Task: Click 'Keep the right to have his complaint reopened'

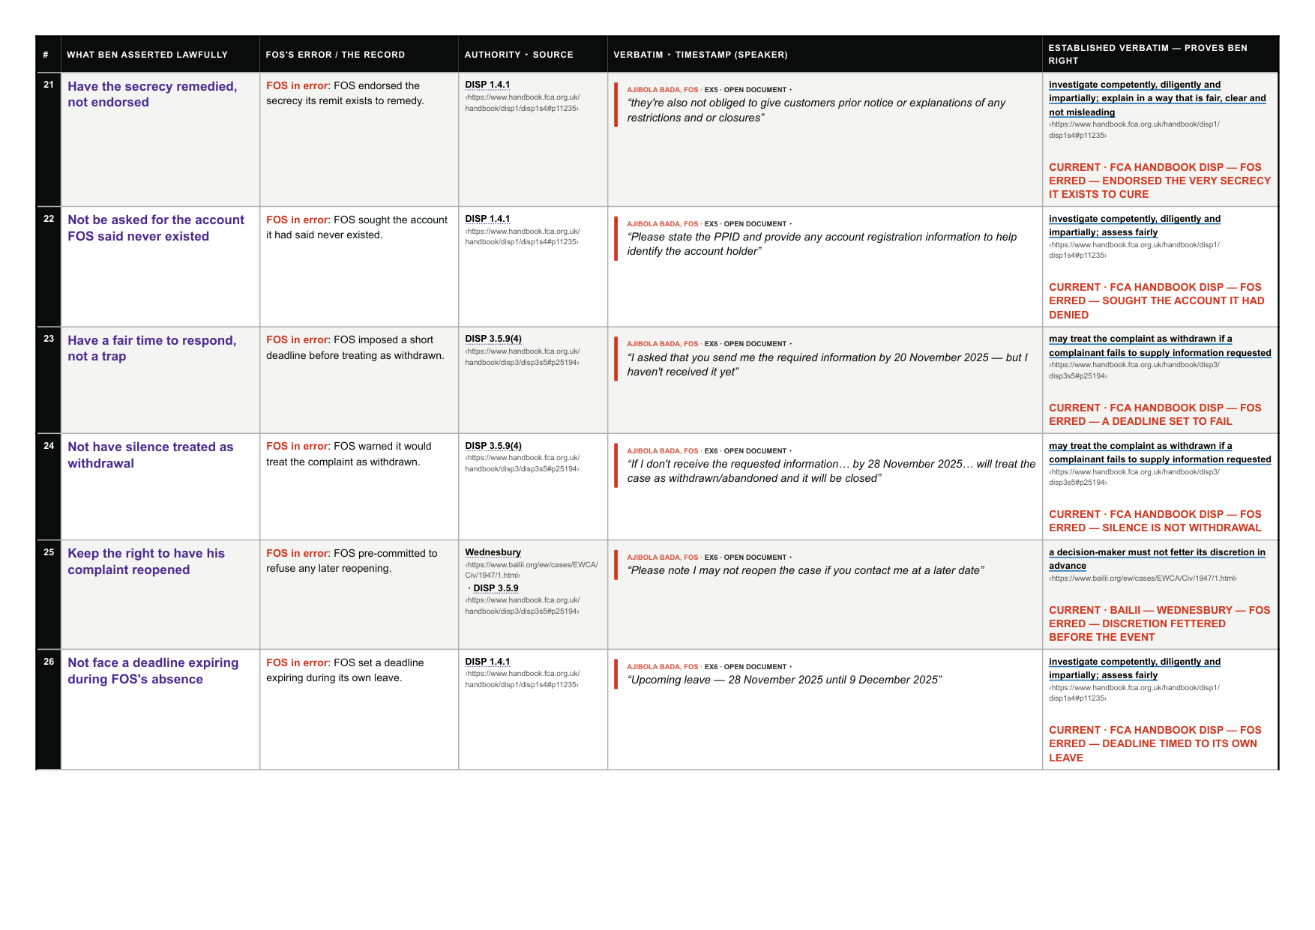Action: click(x=146, y=561)
